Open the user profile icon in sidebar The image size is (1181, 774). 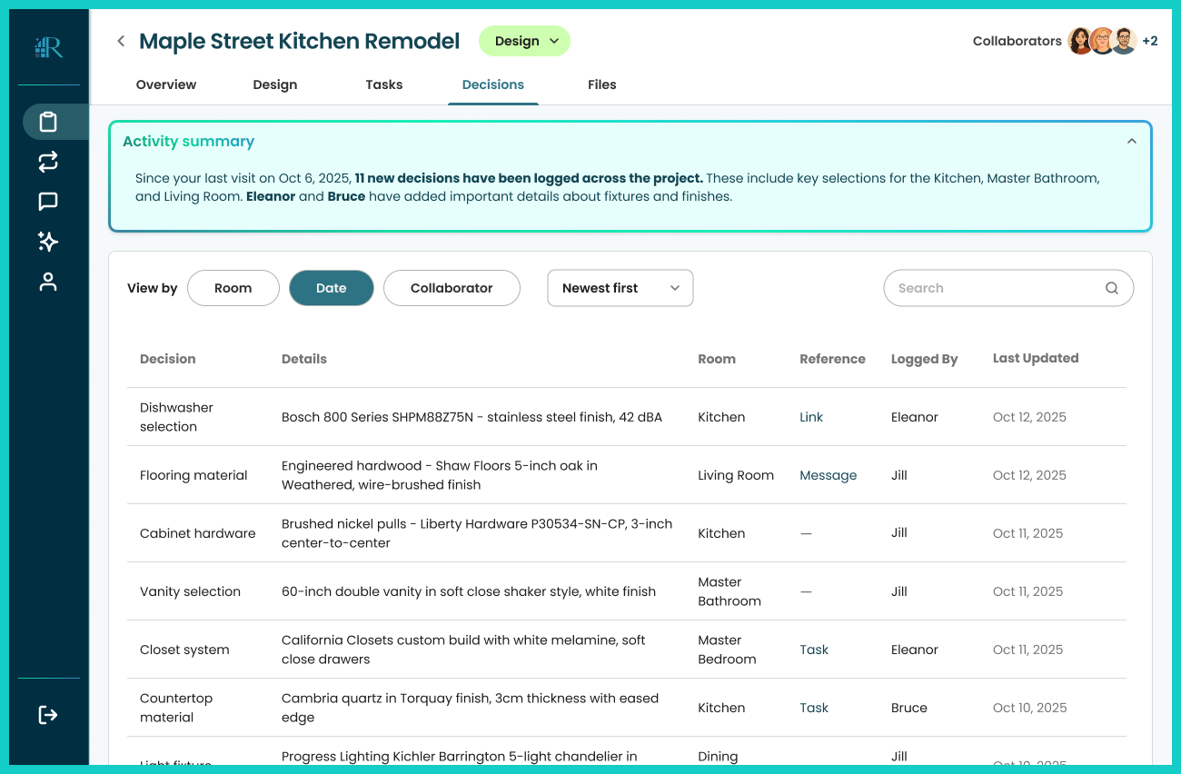(48, 282)
